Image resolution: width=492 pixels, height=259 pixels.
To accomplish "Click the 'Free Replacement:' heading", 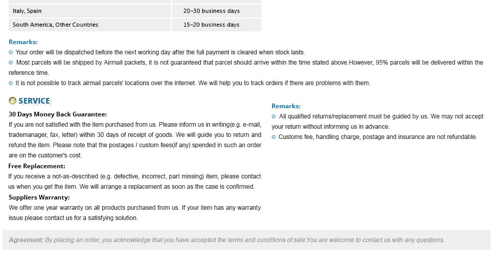I will click(36, 166).
